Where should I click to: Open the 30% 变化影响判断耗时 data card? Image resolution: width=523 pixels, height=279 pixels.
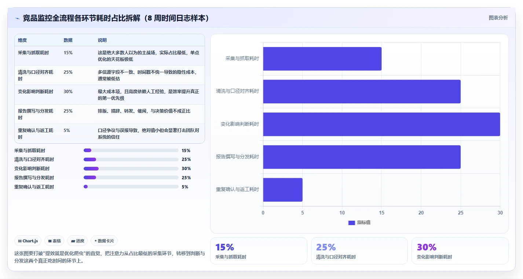pyautogui.click(x=460, y=251)
